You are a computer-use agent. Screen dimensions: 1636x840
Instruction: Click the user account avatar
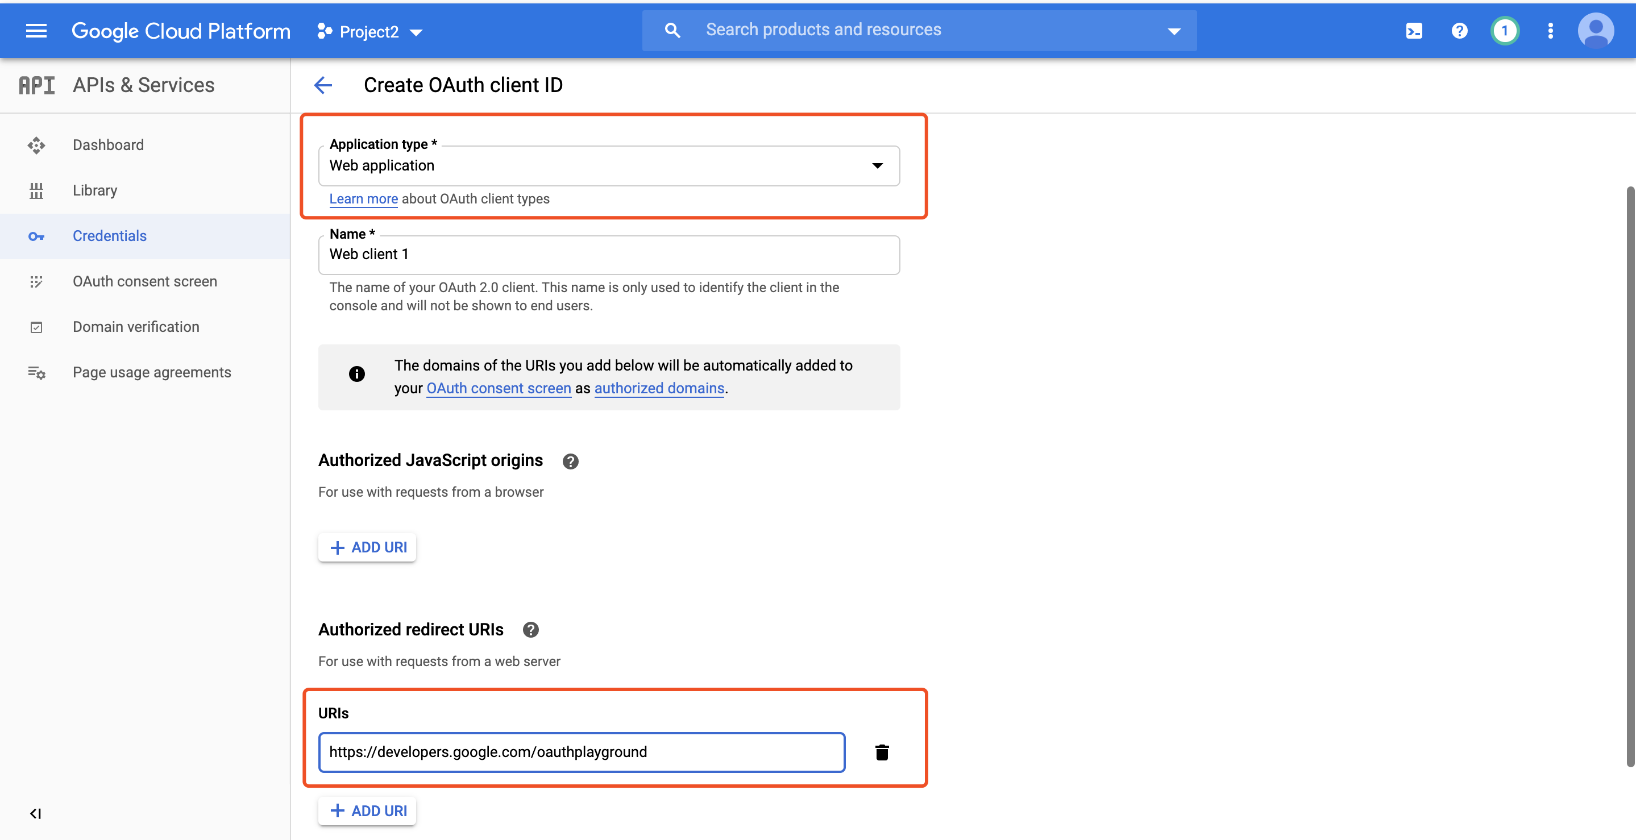point(1595,31)
